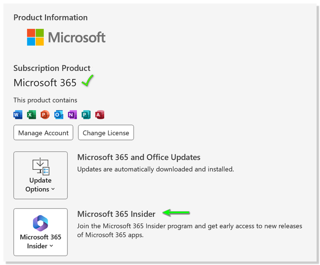
Task: Expand the Update Options dropdown
Action: pos(41,175)
